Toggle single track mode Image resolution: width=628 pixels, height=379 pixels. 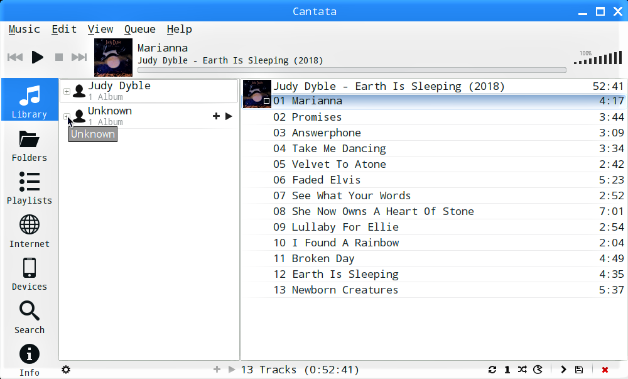[x=507, y=370]
